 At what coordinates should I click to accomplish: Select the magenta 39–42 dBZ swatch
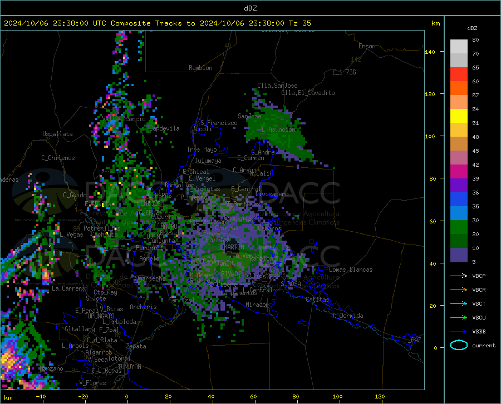(459, 172)
